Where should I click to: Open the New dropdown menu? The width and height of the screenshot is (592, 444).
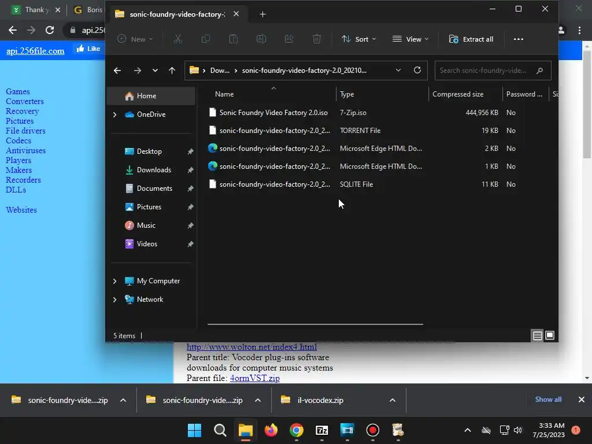coord(135,39)
